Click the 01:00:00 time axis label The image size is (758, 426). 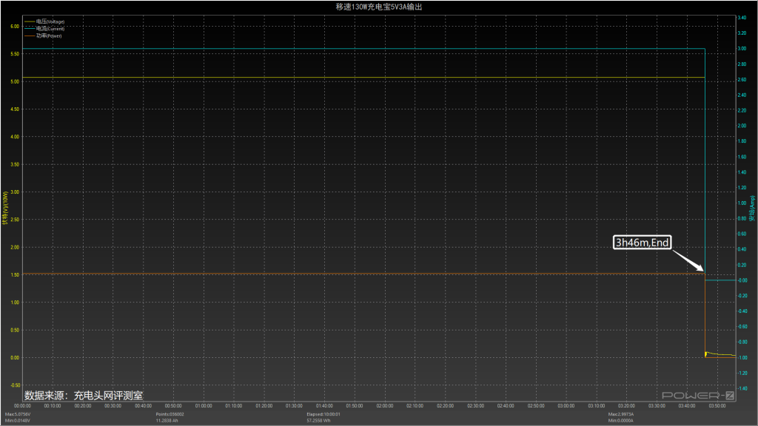point(204,406)
